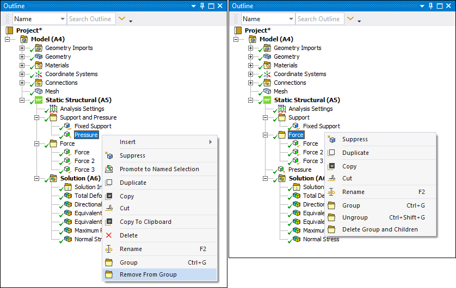
Task: Collapse Model (A4) in left panel
Action: click(x=8, y=39)
